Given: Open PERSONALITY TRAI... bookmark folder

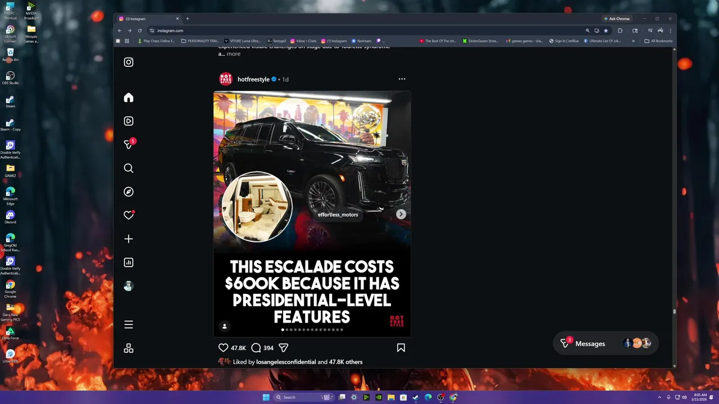Looking at the screenshot, I should pos(201,41).
